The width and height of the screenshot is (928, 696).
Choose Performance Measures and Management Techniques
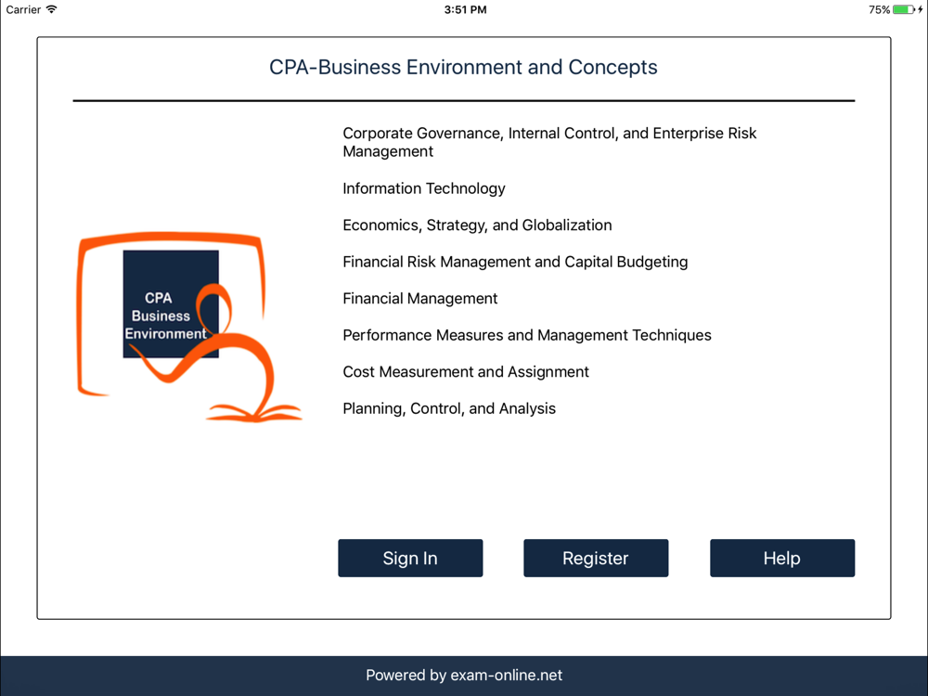click(x=527, y=335)
